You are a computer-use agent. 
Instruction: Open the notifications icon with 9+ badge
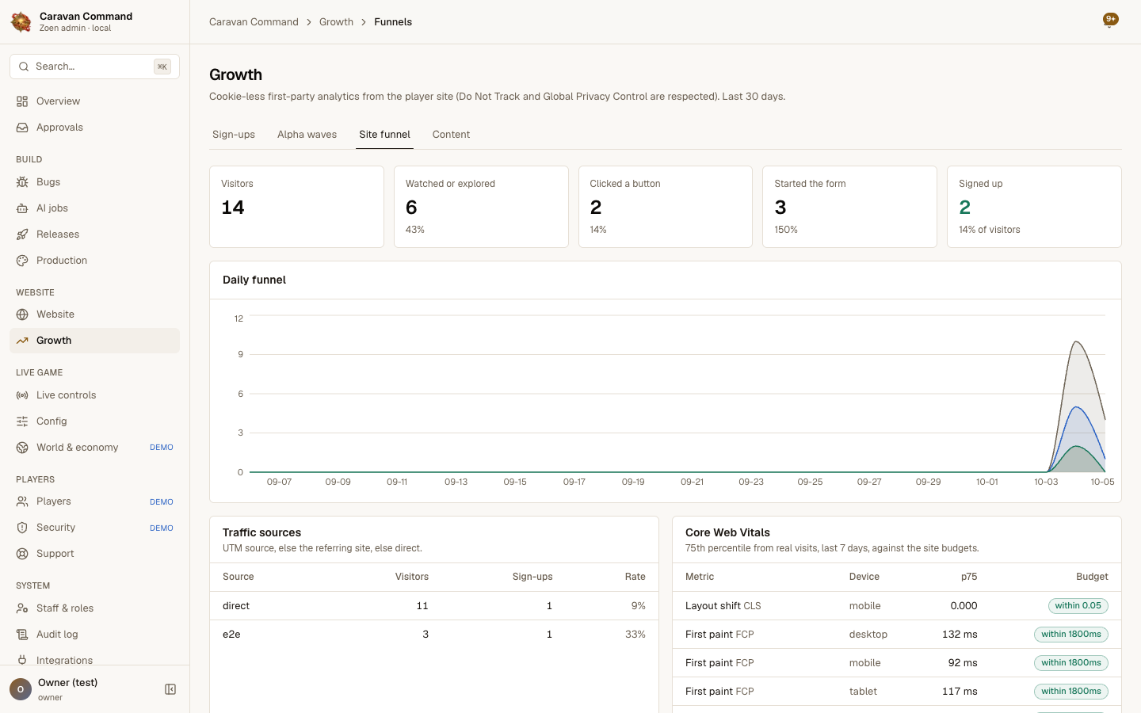(1110, 21)
